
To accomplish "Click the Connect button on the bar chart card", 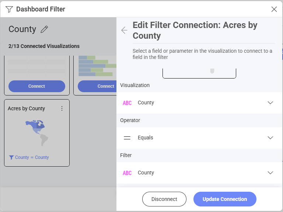I will 106,86.
